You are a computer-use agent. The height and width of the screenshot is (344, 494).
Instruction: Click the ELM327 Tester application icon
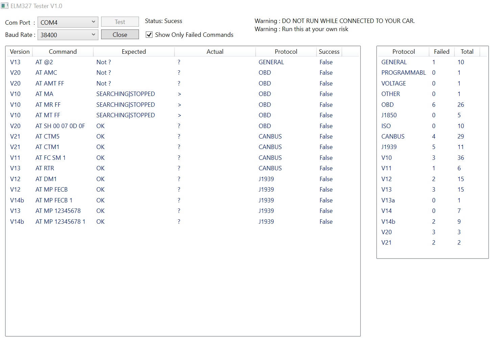tap(5, 6)
